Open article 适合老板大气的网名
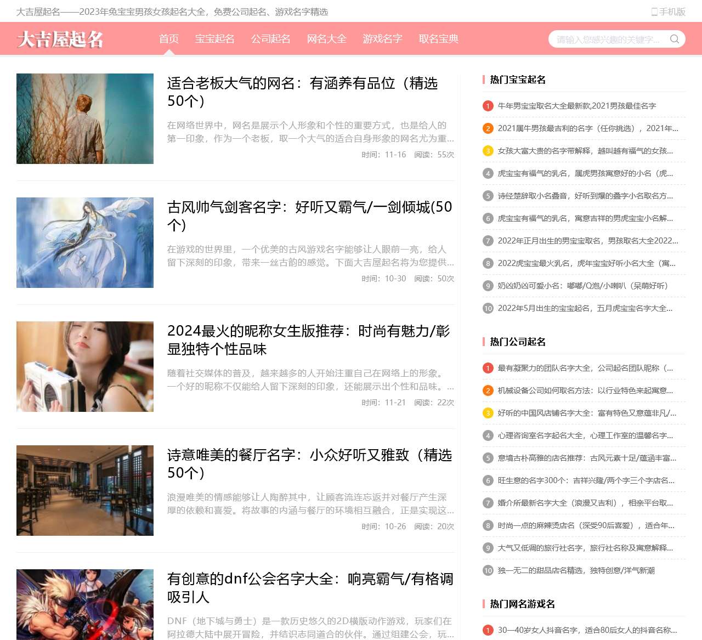Viewport: 702px width, 640px height. click(303, 92)
